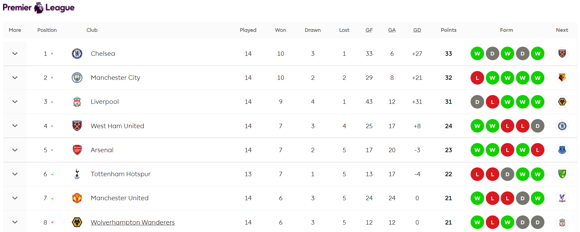This screenshot has height=232, width=580.
Task: Expand the Chelsea row details
Action: tap(15, 53)
